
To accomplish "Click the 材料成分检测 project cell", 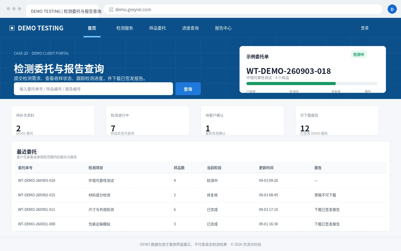I will click(x=99, y=195).
